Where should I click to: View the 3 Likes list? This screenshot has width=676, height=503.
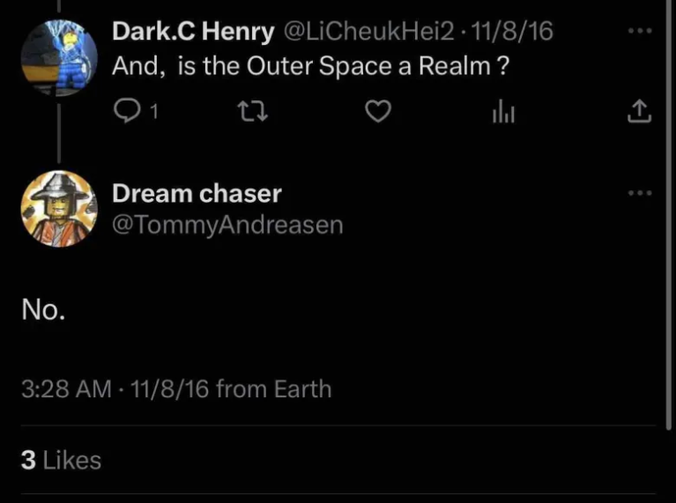coord(61,460)
